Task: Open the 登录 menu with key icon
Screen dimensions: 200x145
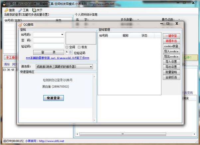Action: click(x=10, y=10)
